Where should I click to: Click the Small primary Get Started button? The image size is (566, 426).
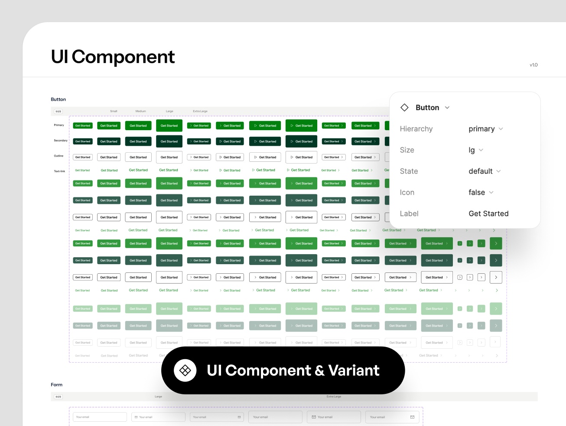tap(82, 125)
